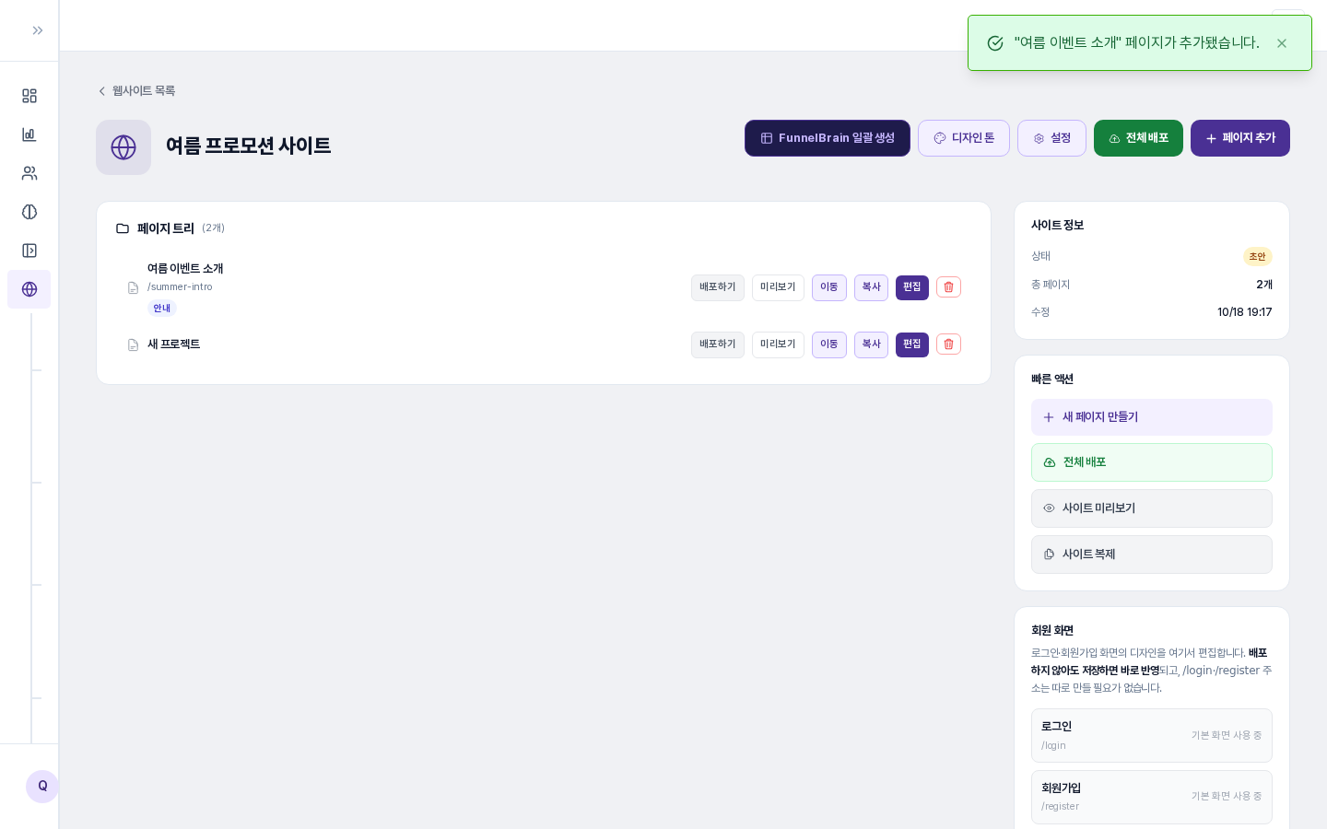1327x829 pixels.
Task: Click 편집 for 새 프로젝트
Action: [x=912, y=344]
